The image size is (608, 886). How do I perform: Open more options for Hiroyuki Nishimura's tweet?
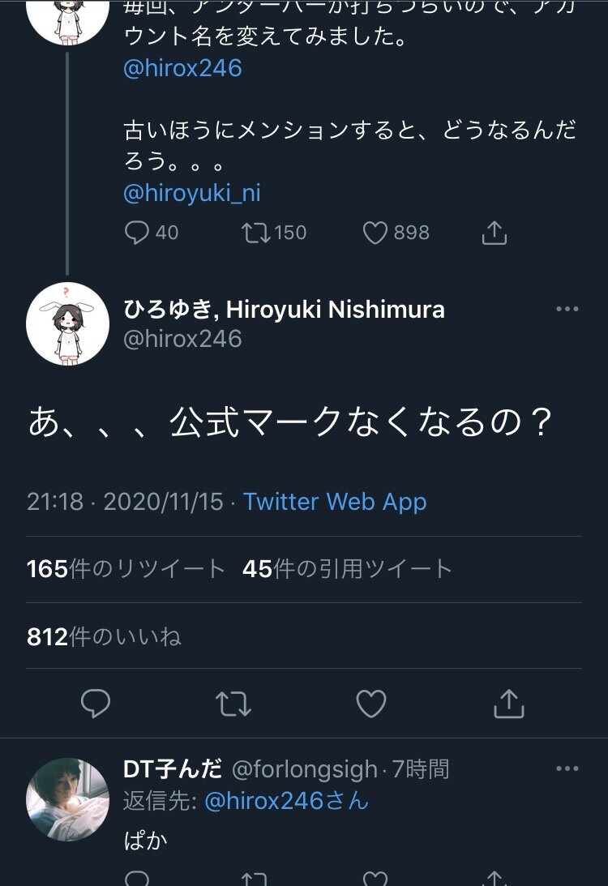(567, 310)
